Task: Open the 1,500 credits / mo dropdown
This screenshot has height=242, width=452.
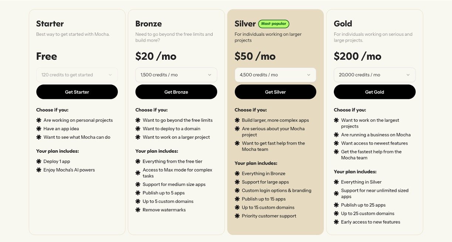Action: tap(176, 75)
